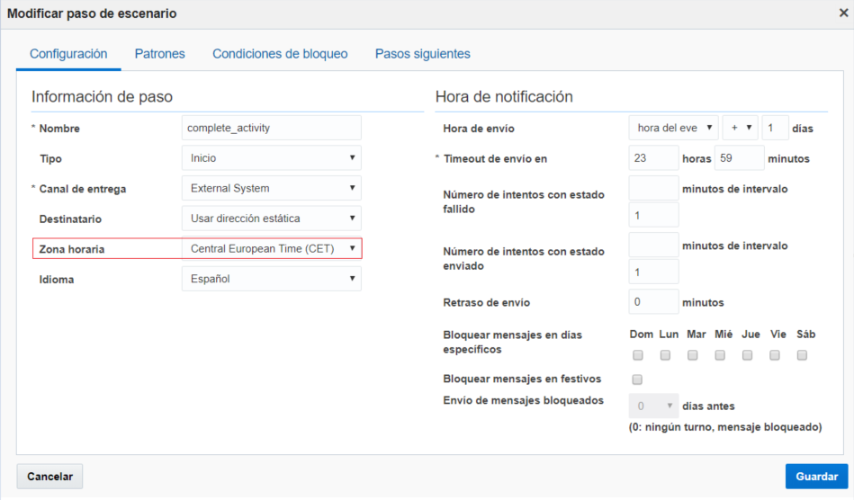Click the Nombre field with complete_activity
The image size is (854, 500).
271,128
